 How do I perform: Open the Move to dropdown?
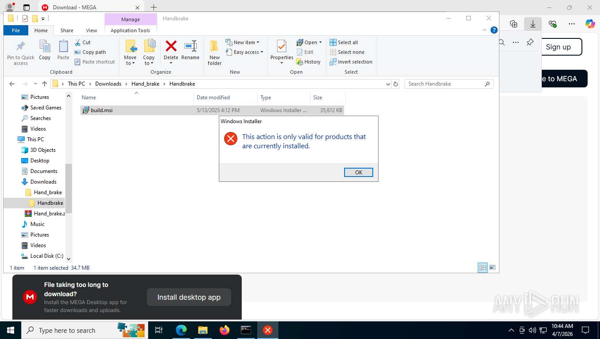pyautogui.click(x=130, y=53)
